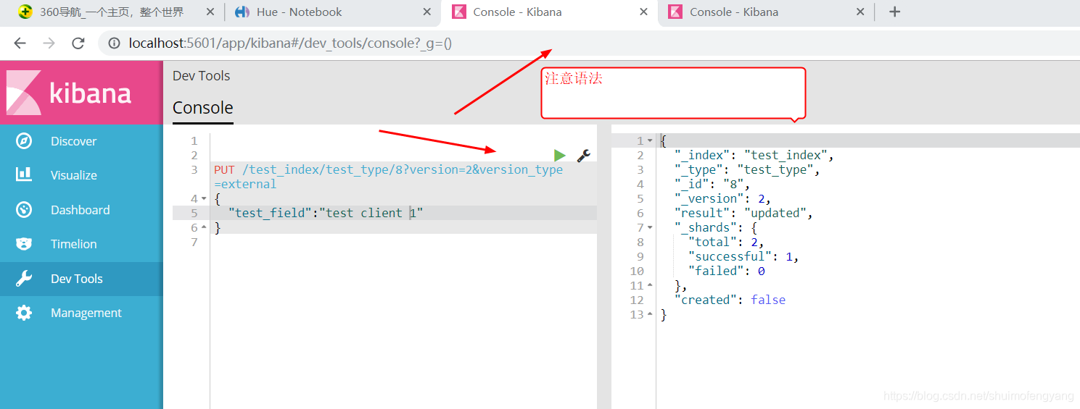1080x409 pixels.
Task: Click the Dashboard menu label
Action: tap(81, 210)
